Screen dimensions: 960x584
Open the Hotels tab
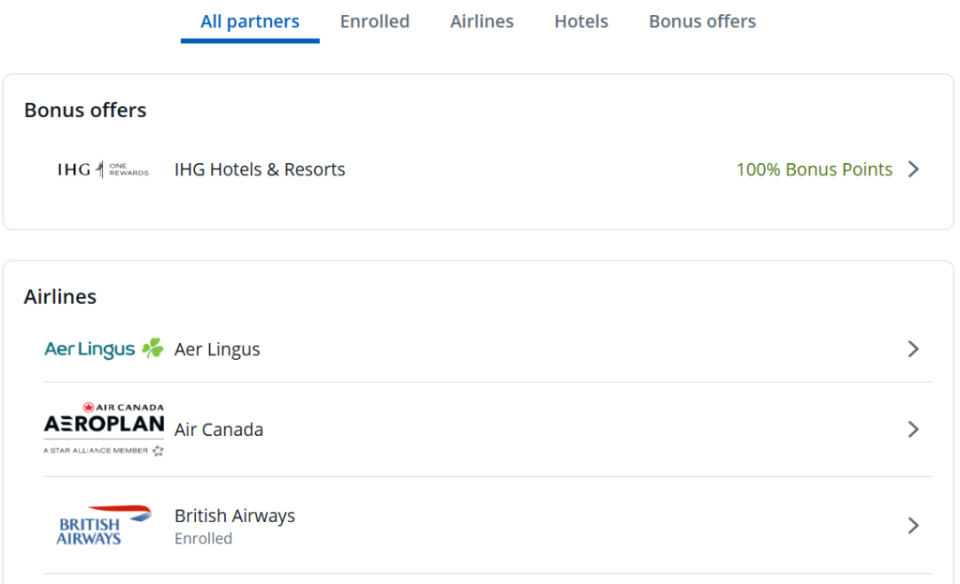click(581, 21)
